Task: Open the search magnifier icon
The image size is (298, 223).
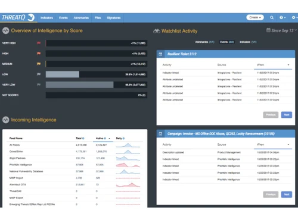Action: [x=272, y=18]
